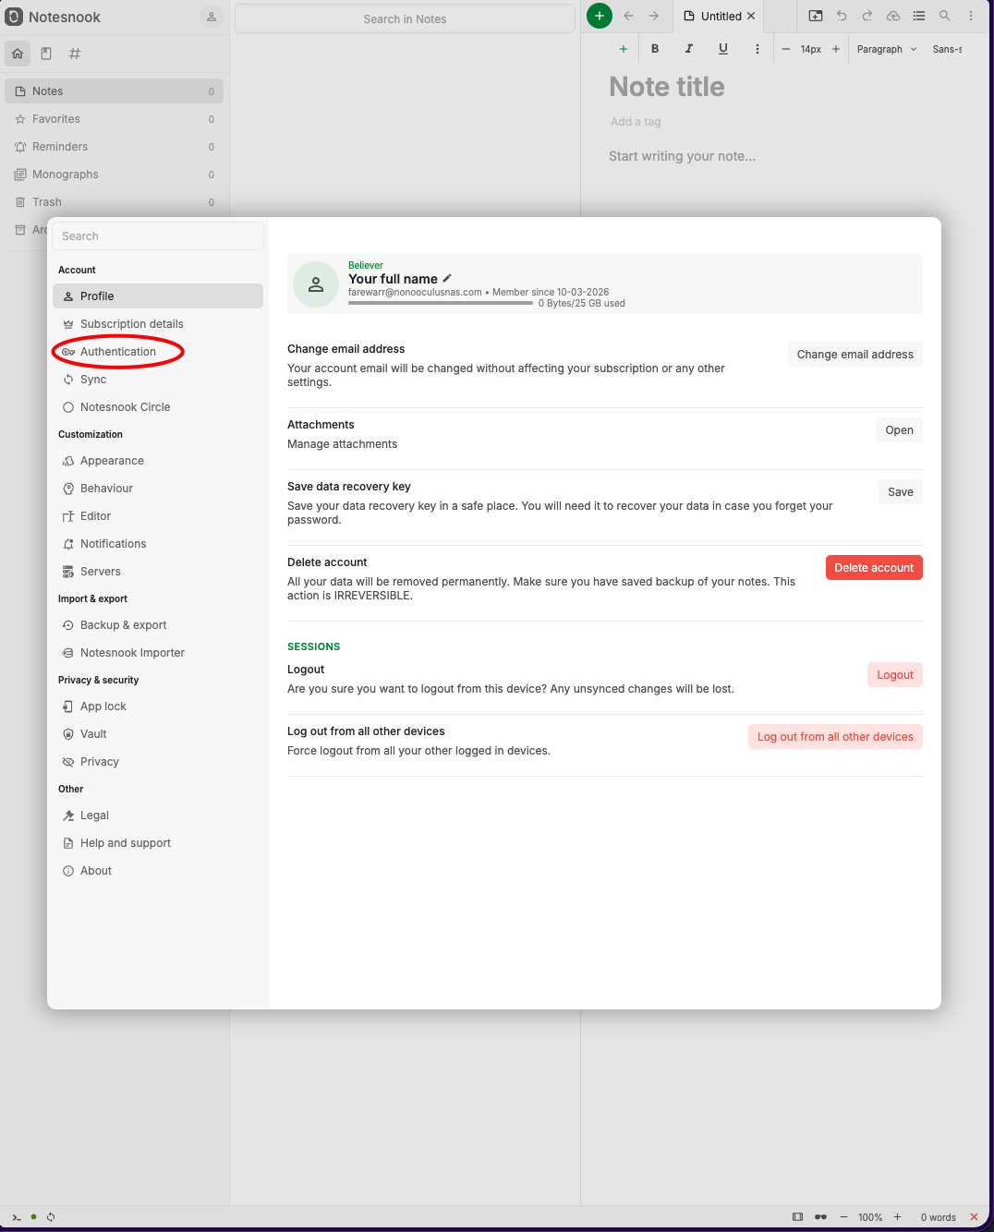Open Subscription details settings

[158, 324]
